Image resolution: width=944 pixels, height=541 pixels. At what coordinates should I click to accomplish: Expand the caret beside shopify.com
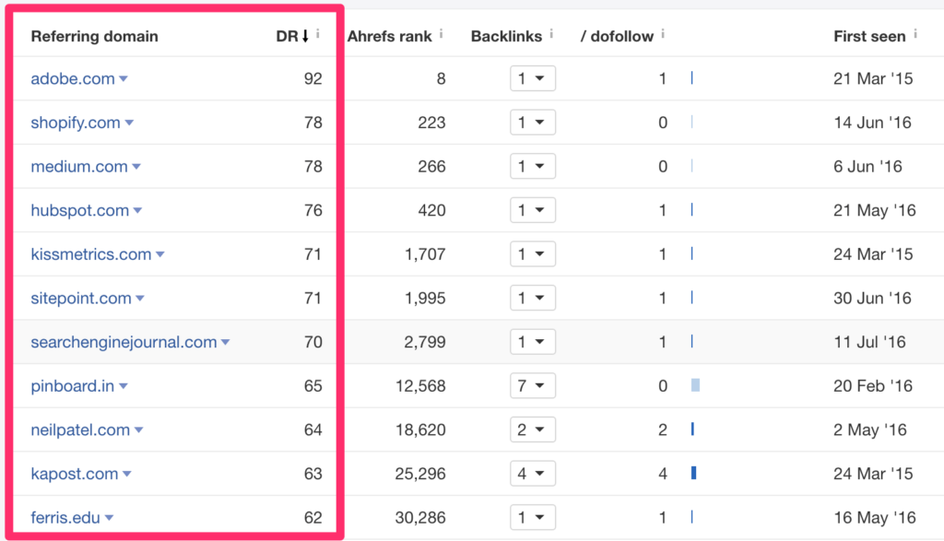click(x=129, y=123)
